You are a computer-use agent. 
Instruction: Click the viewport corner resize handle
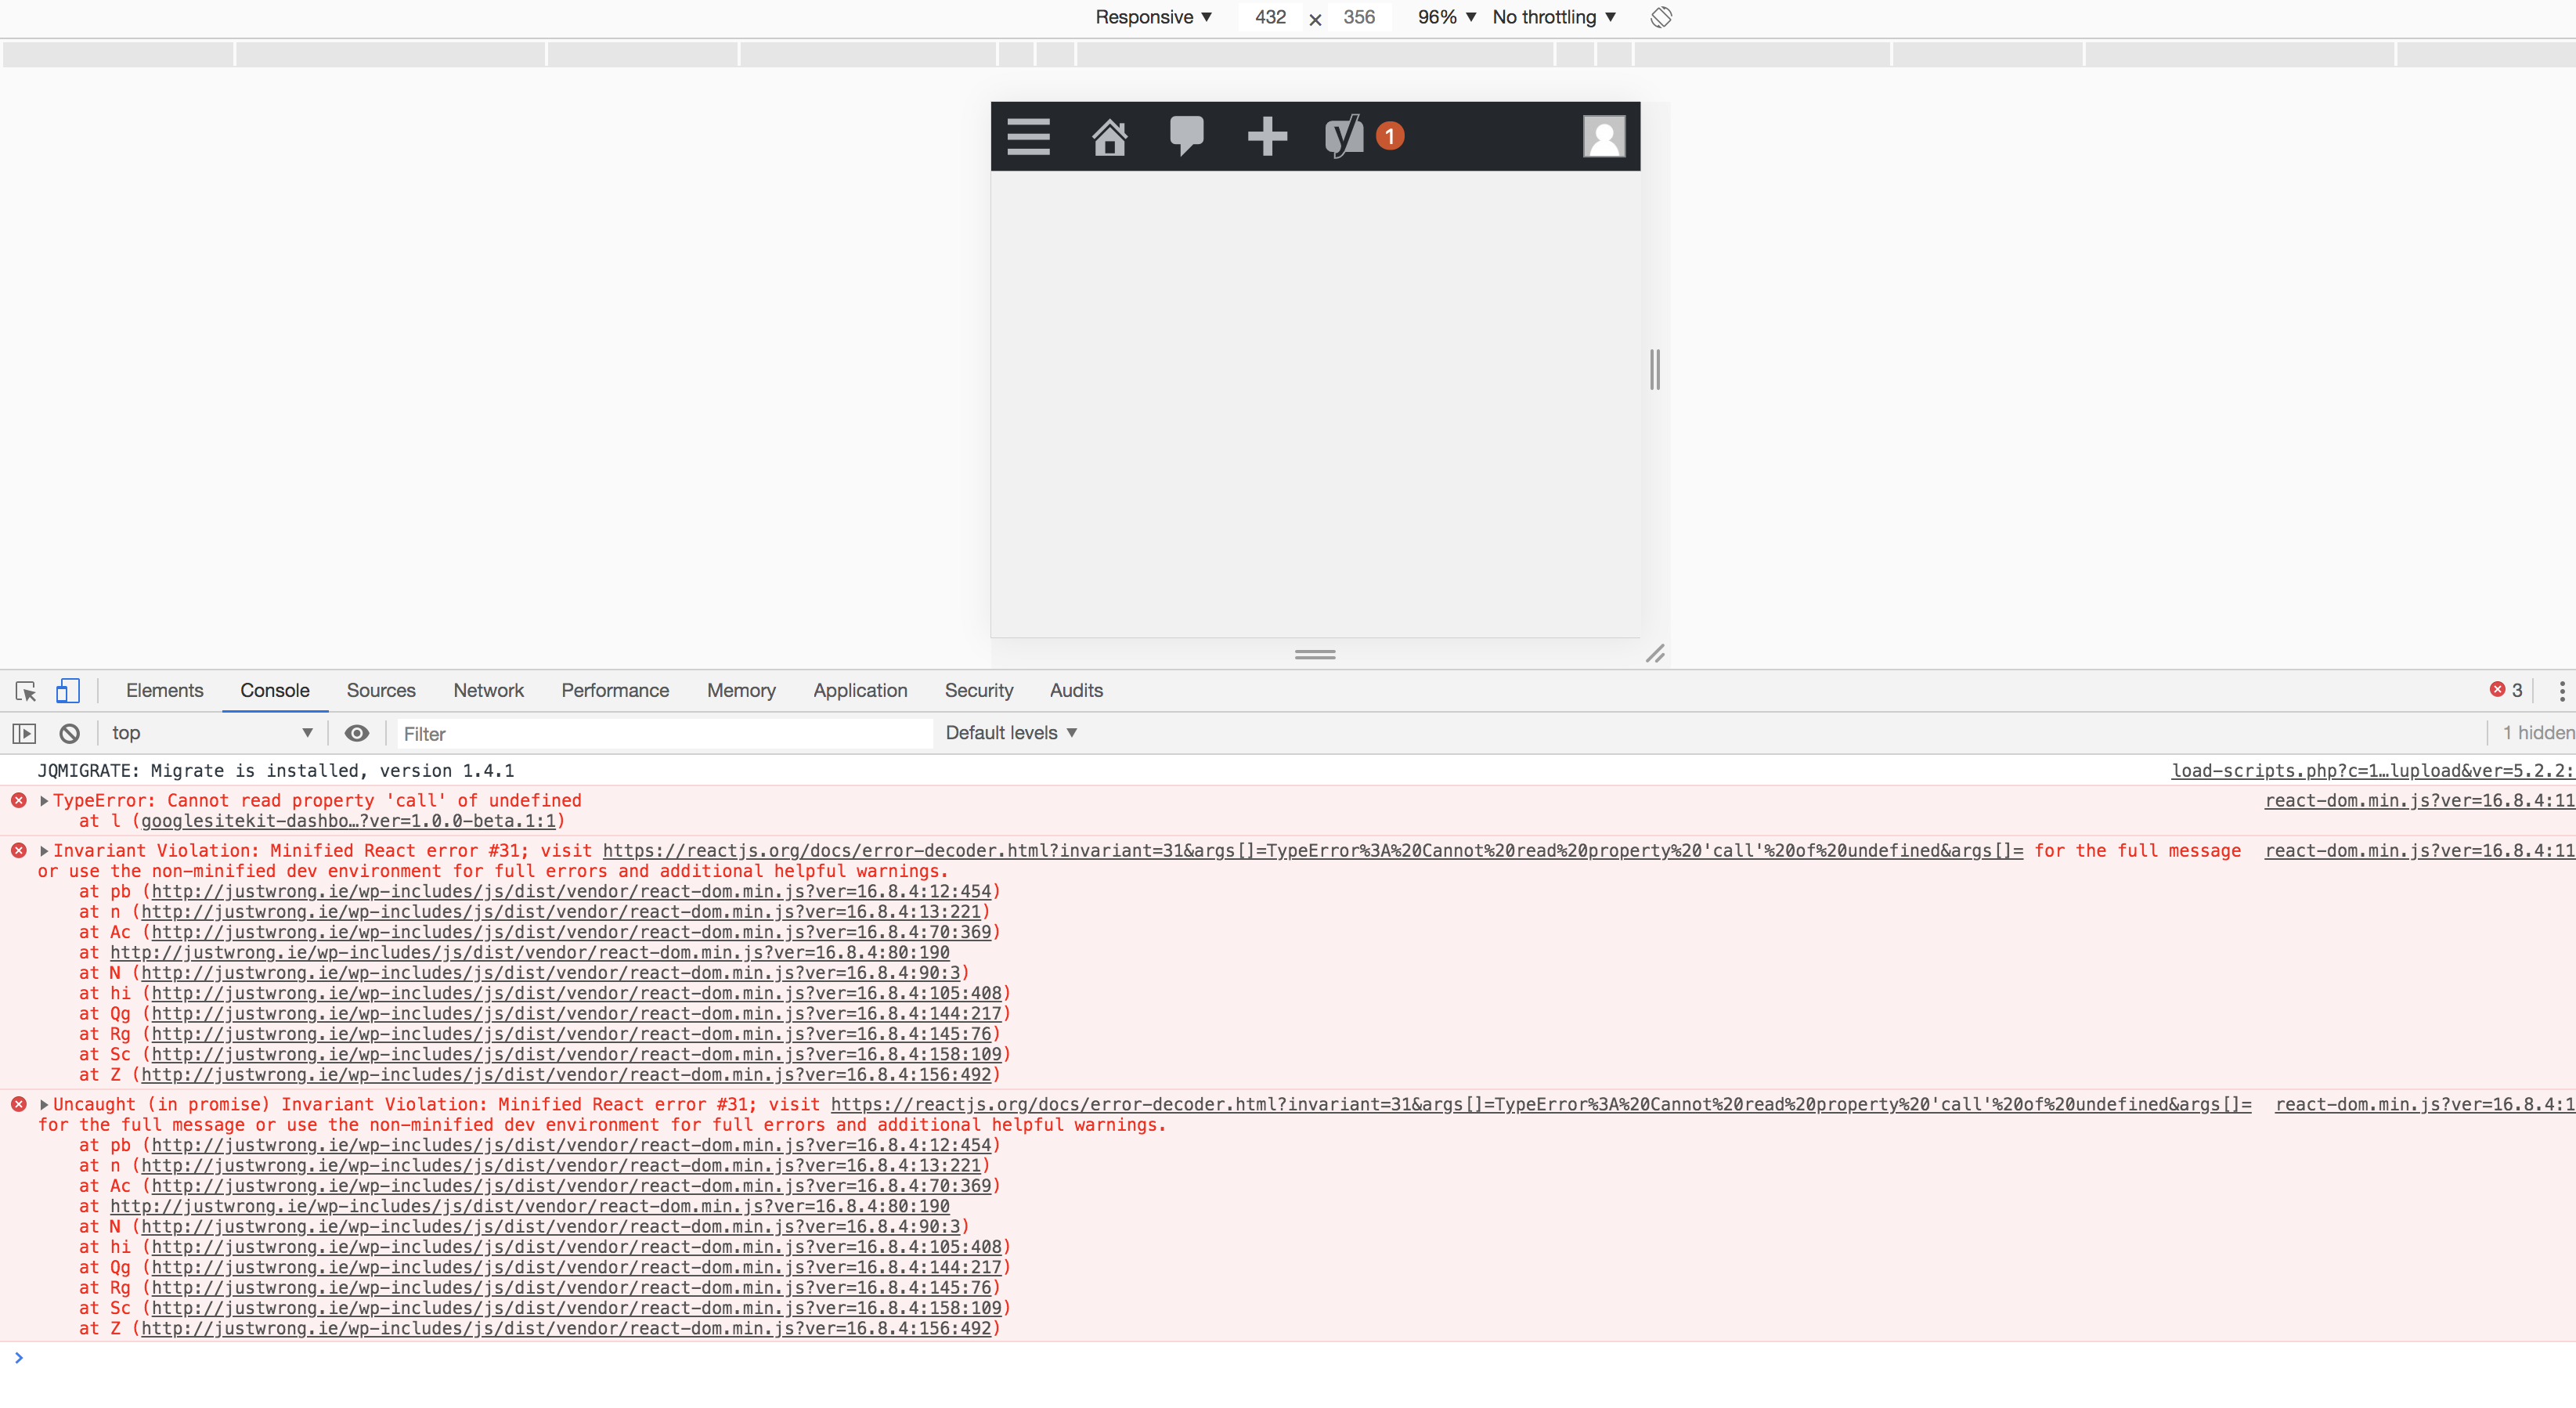[1655, 654]
